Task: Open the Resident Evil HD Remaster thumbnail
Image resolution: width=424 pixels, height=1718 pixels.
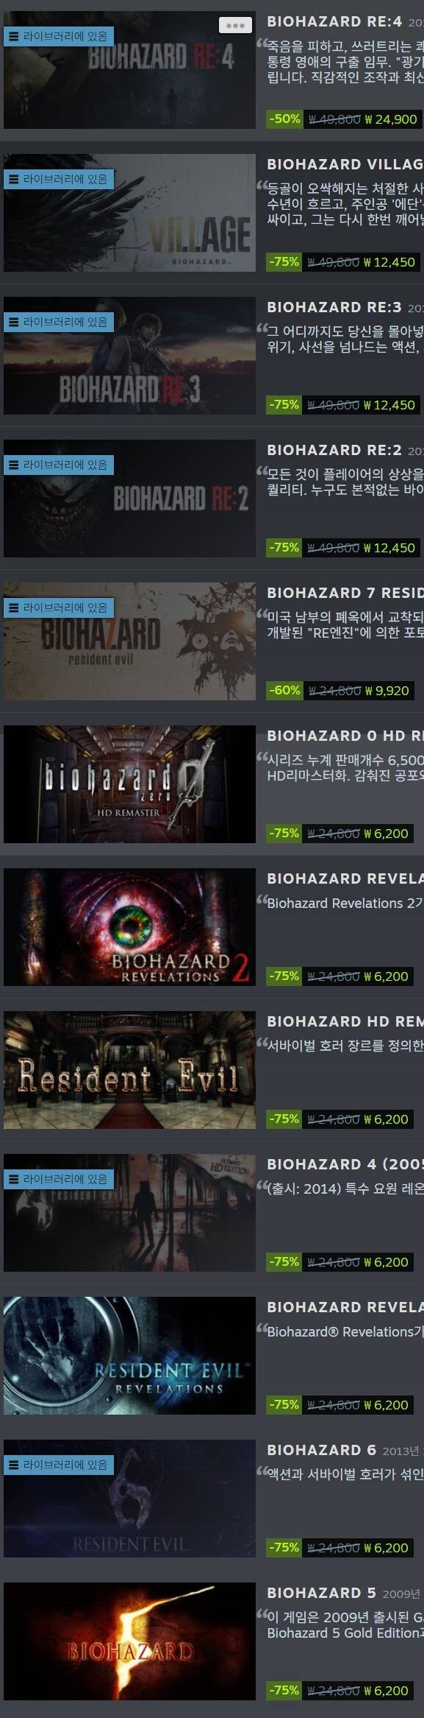Action: (129, 1070)
